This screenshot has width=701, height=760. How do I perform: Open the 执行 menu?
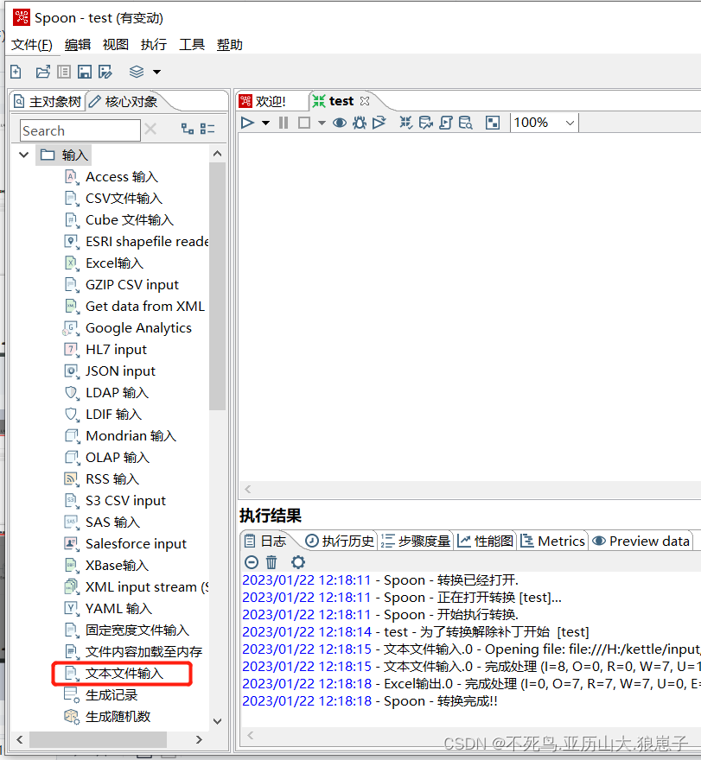point(154,45)
